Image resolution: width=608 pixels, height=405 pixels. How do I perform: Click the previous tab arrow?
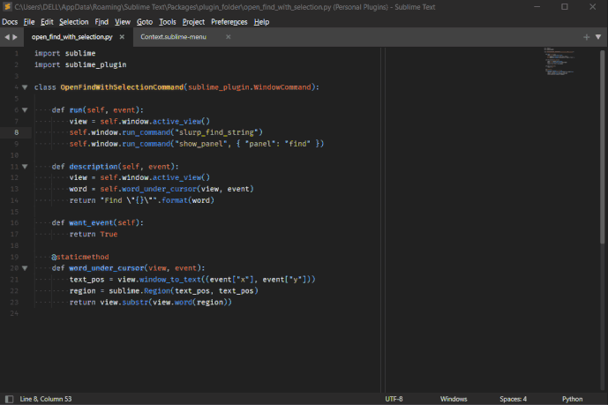pos(6,37)
